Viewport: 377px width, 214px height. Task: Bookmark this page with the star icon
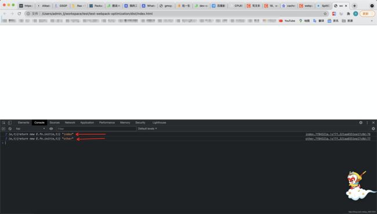(325, 14)
